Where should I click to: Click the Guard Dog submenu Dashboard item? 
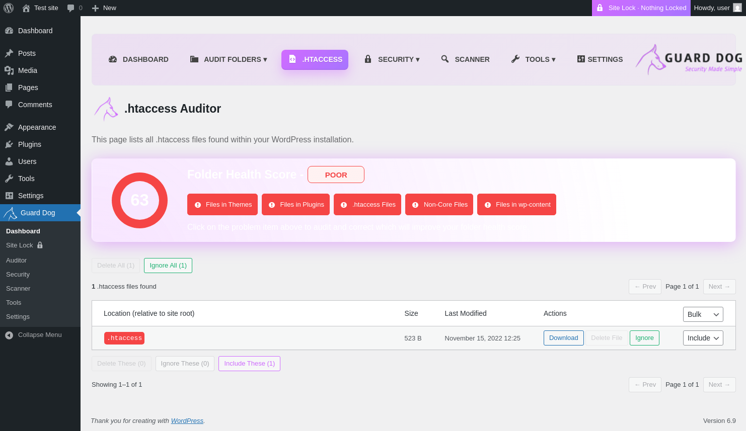coord(23,231)
